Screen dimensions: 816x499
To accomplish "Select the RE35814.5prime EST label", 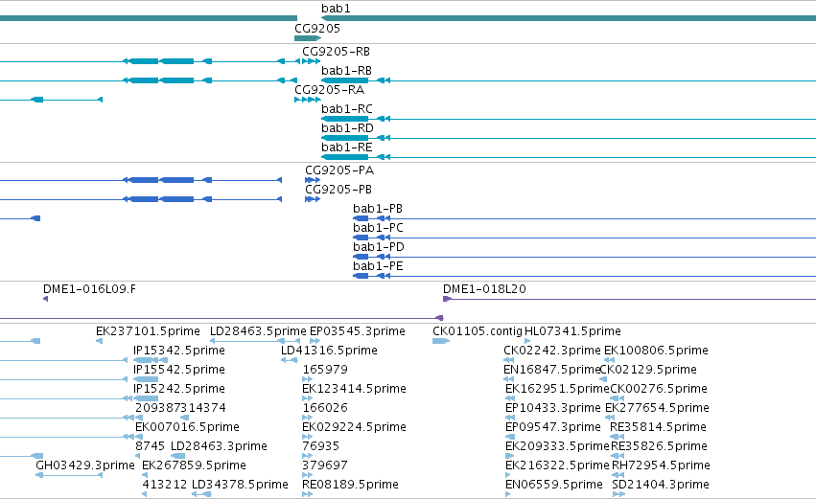I will pos(658,427).
